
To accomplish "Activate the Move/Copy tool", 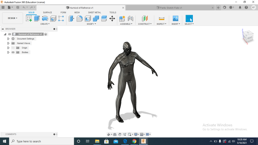I will tap(112, 19).
